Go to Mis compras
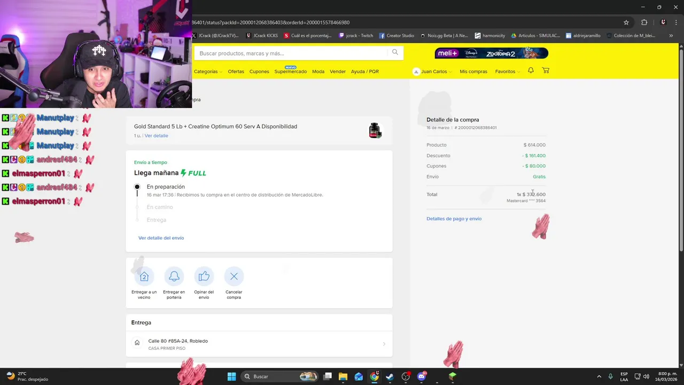 (473, 71)
